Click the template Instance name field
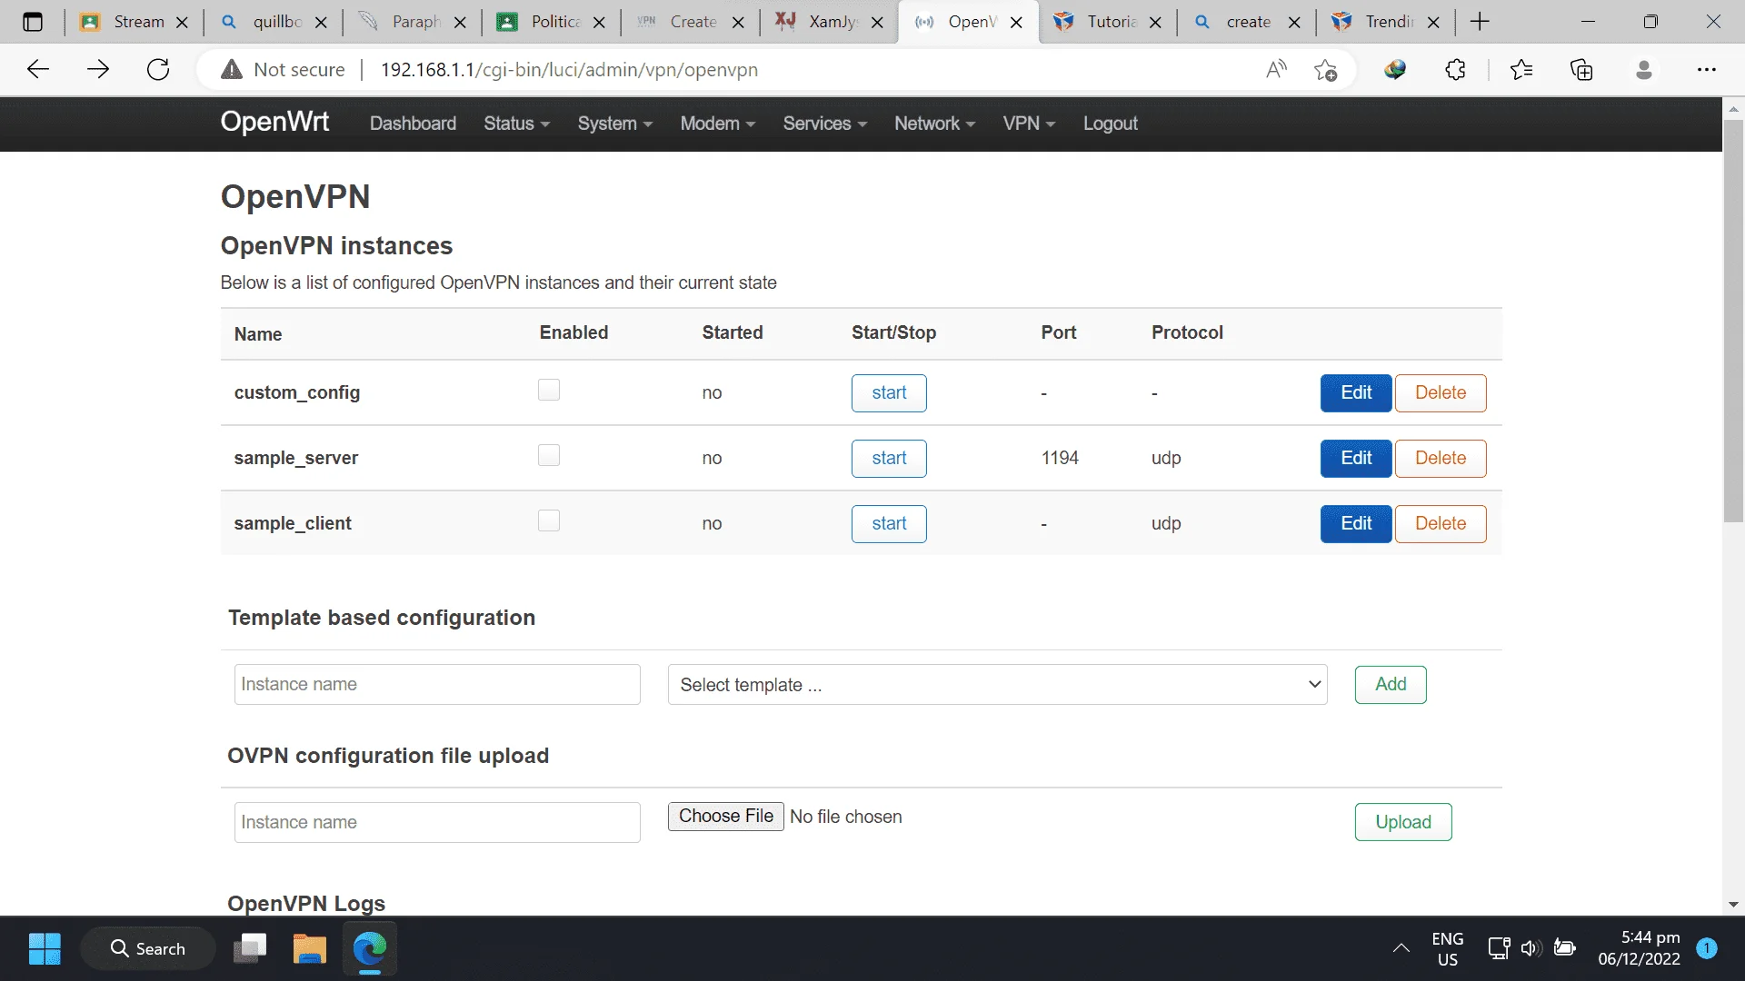 [437, 685]
